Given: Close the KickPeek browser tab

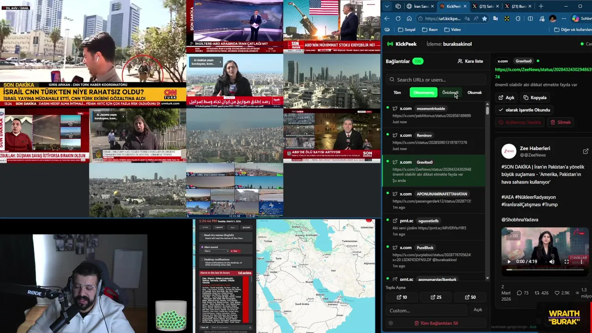Looking at the screenshot, I should [464, 6].
